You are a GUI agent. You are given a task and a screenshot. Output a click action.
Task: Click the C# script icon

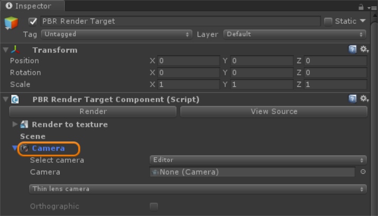15,99
